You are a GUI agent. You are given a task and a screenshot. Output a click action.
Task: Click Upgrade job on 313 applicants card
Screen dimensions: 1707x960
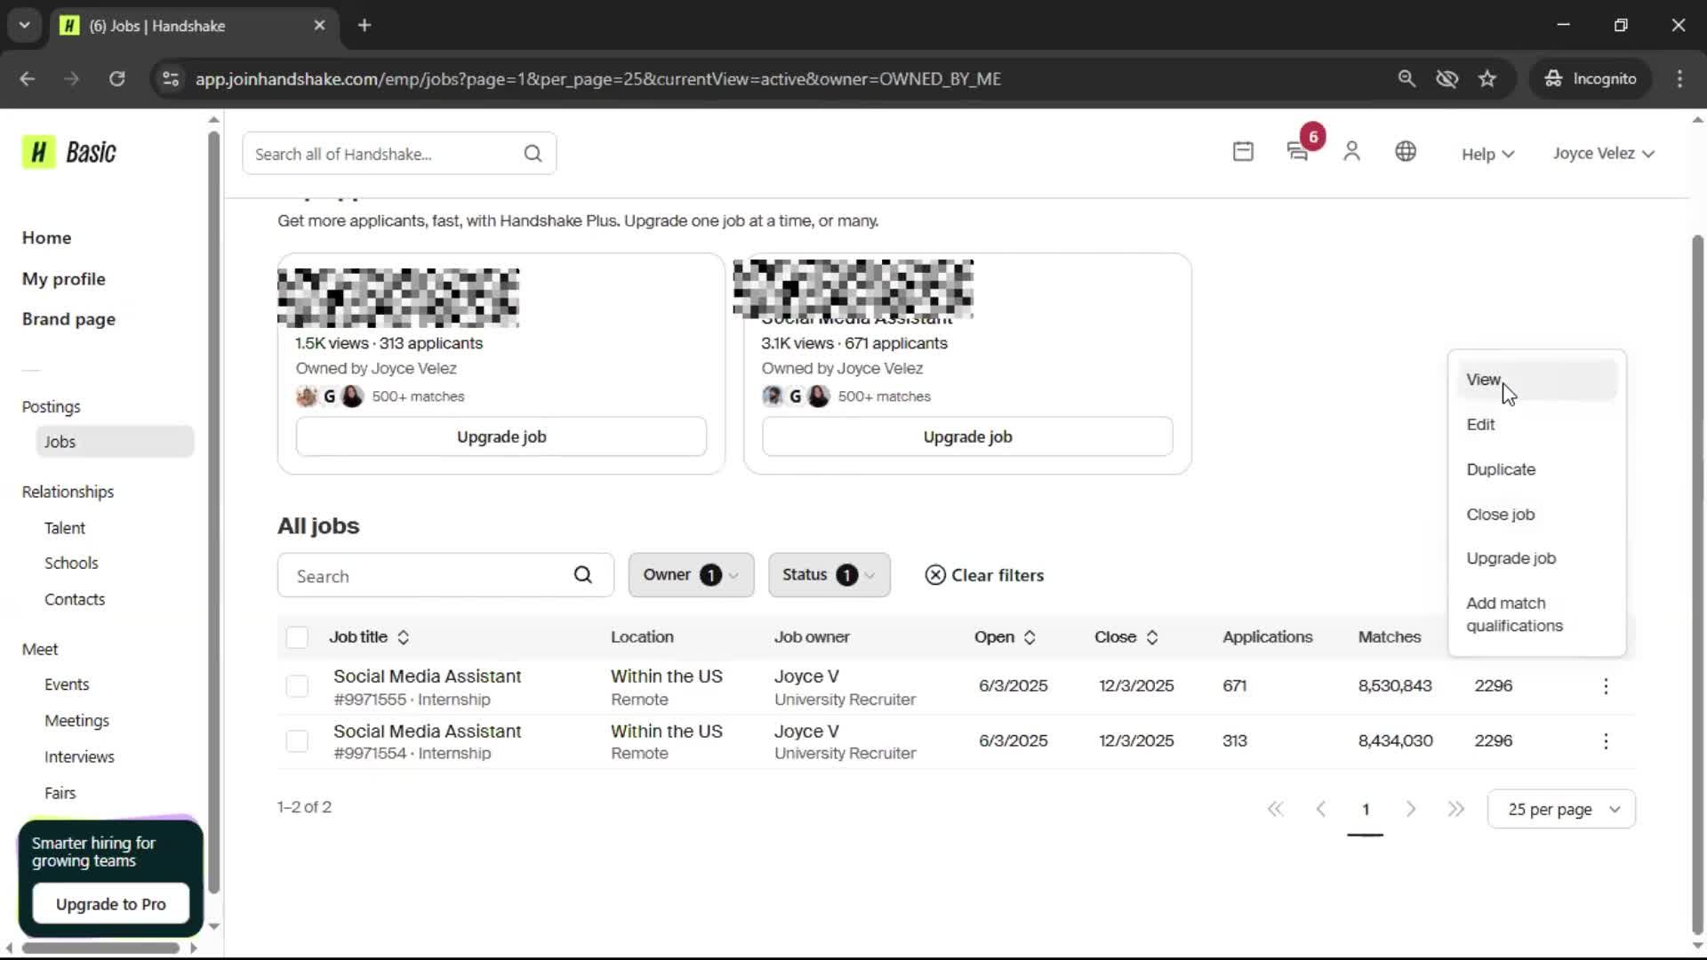(501, 436)
